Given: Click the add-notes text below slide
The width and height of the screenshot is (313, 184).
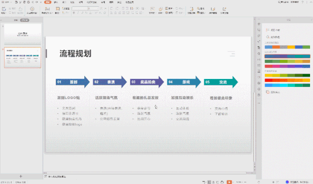Looking at the screenshot, I should click(57, 177).
